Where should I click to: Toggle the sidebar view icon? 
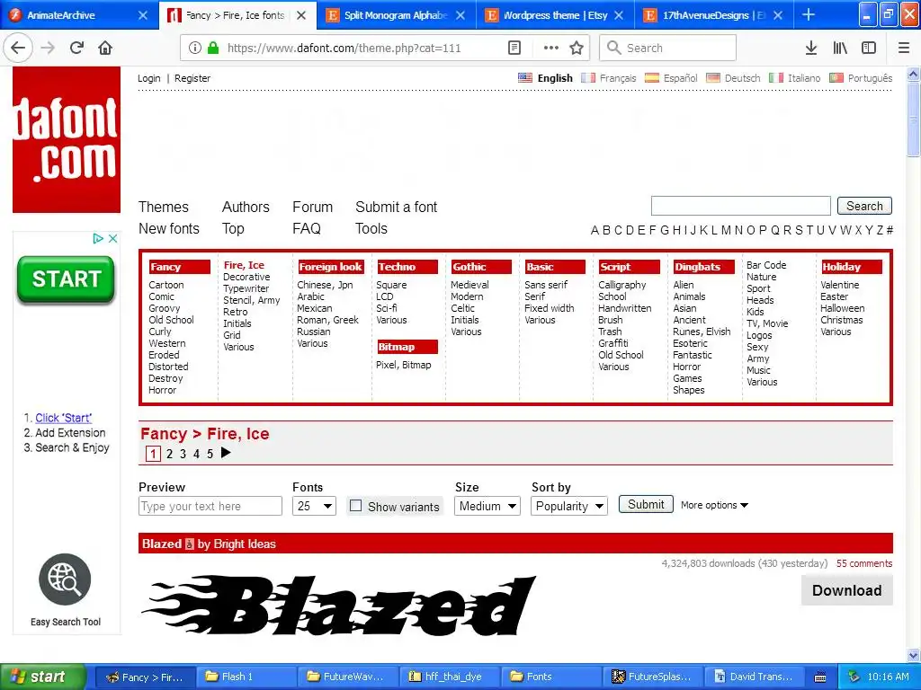tap(869, 49)
